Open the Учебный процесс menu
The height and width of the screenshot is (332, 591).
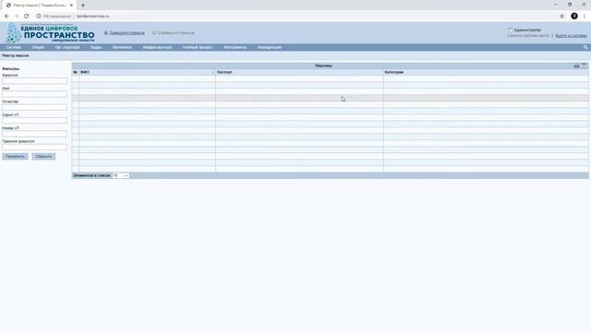coord(198,47)
